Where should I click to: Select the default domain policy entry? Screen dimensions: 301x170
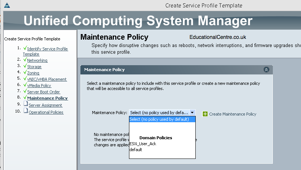136,150
